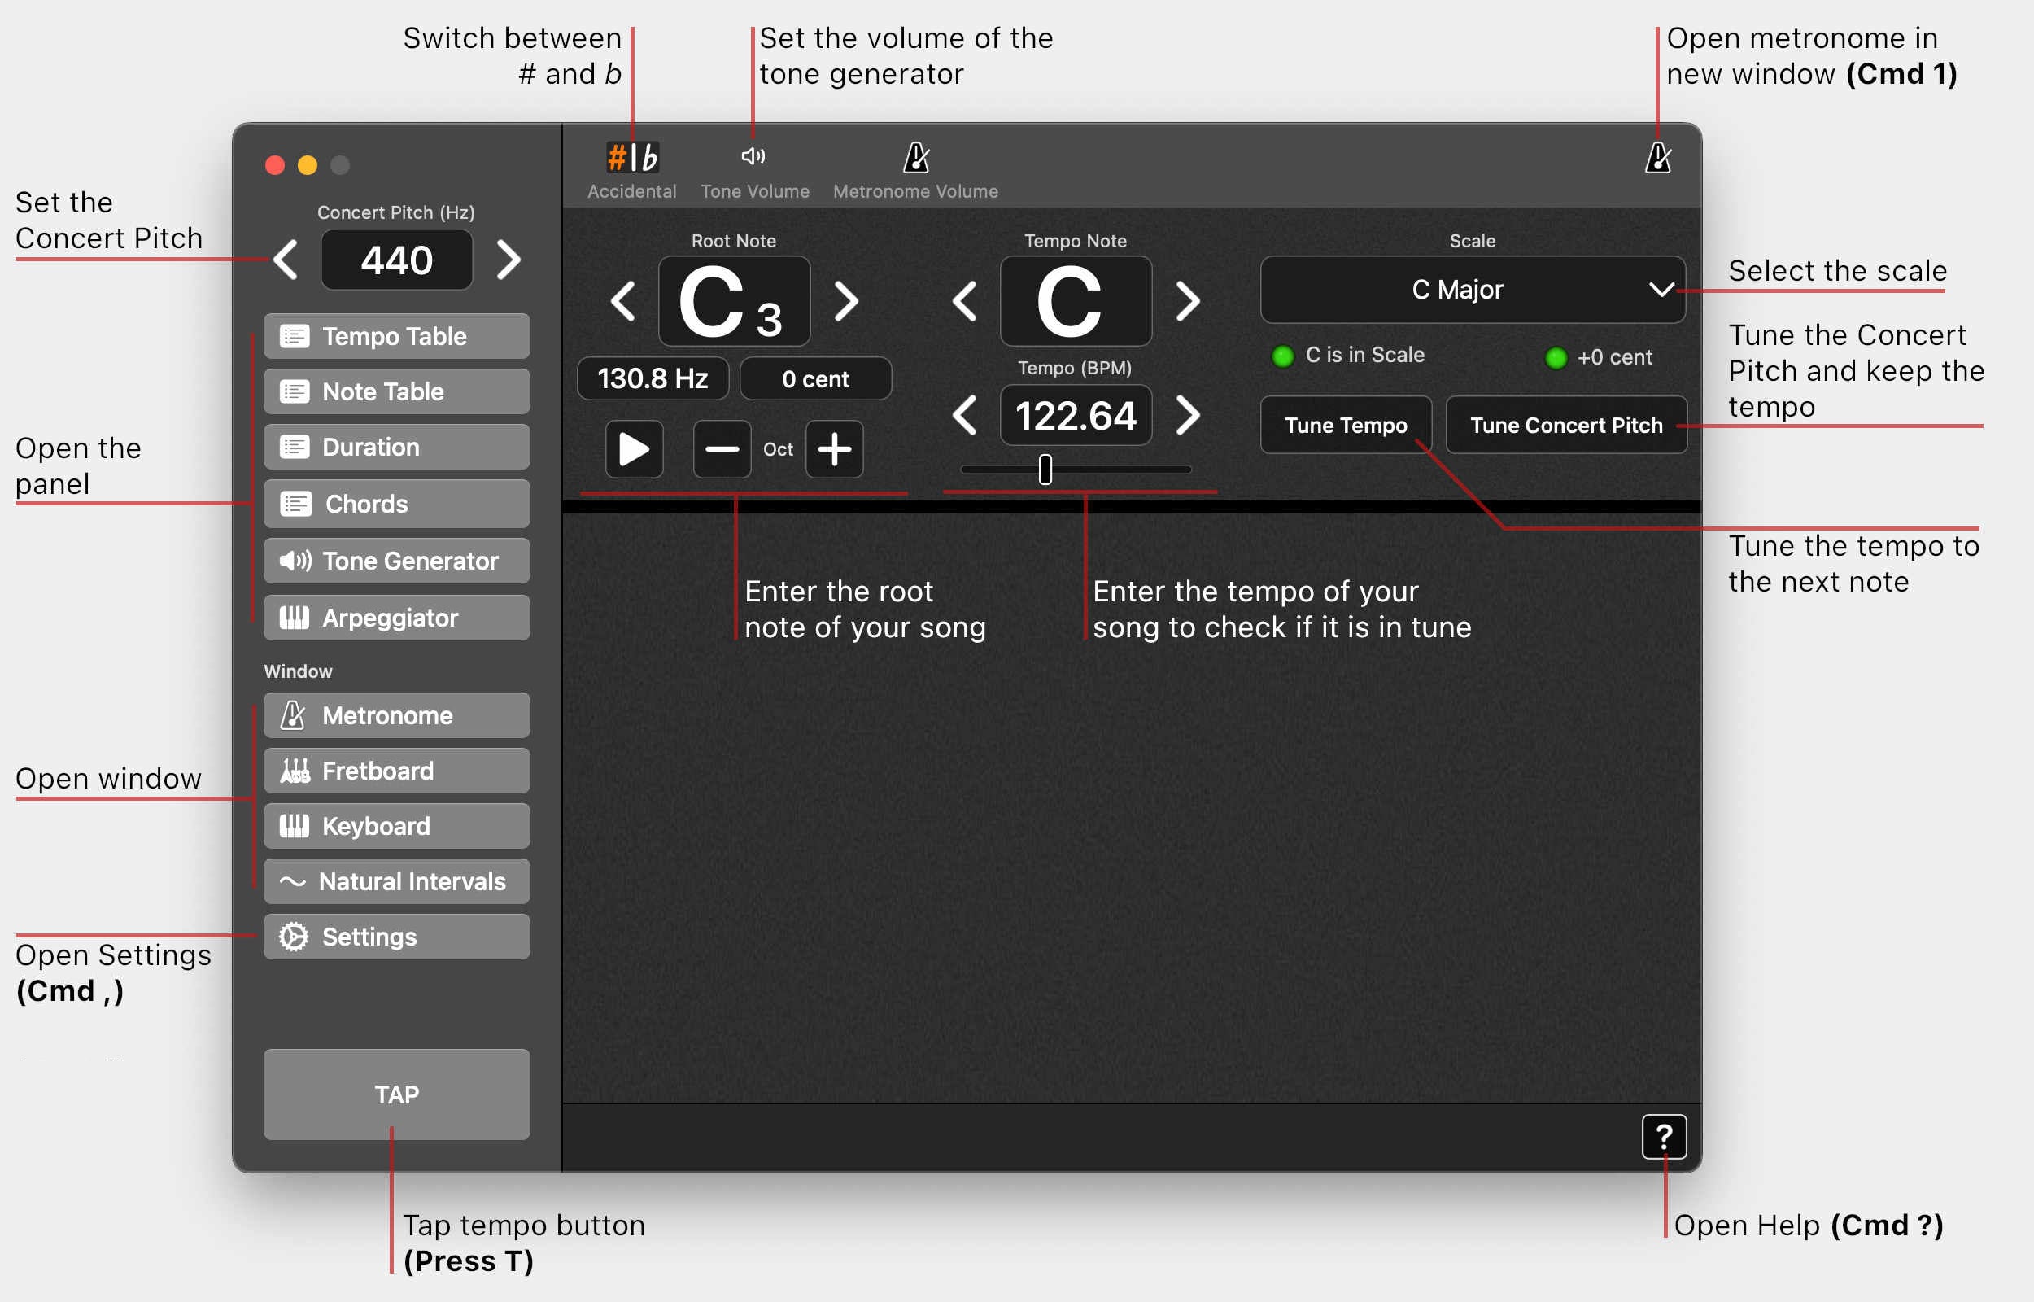The width and height of the screenshot is (2034, 1302).
Task: Open the Metronome Volume control
Action: (x=916, y=159)
